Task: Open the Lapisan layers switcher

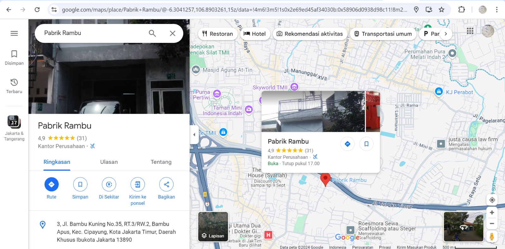Action: (x=213, y=227)
